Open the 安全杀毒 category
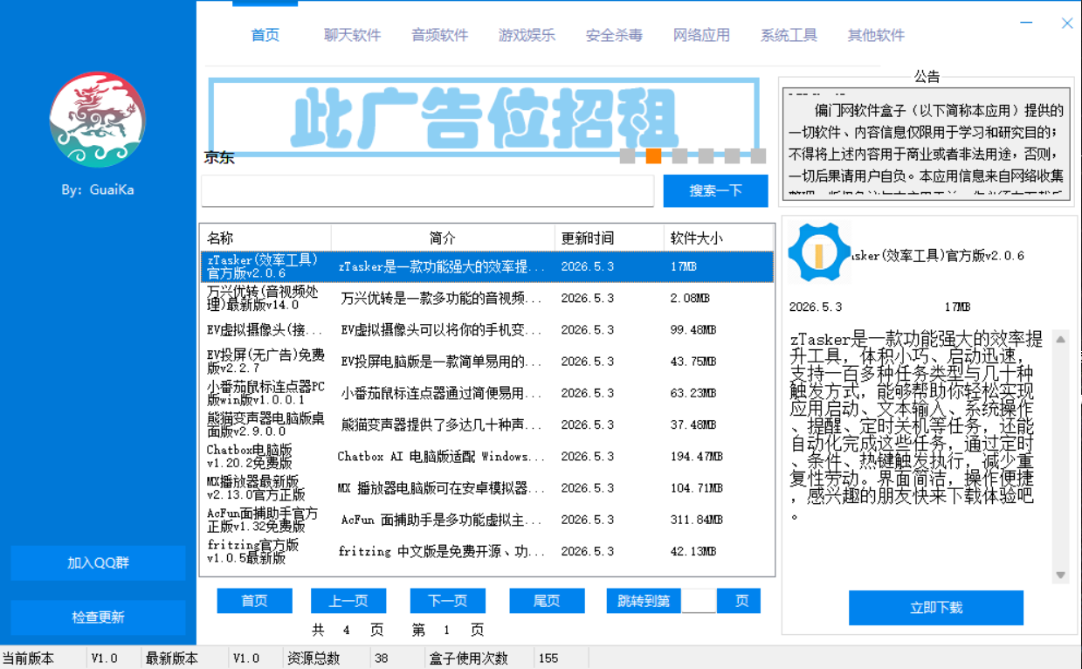Screen dimensions: 1082x669 click(615, 35)
